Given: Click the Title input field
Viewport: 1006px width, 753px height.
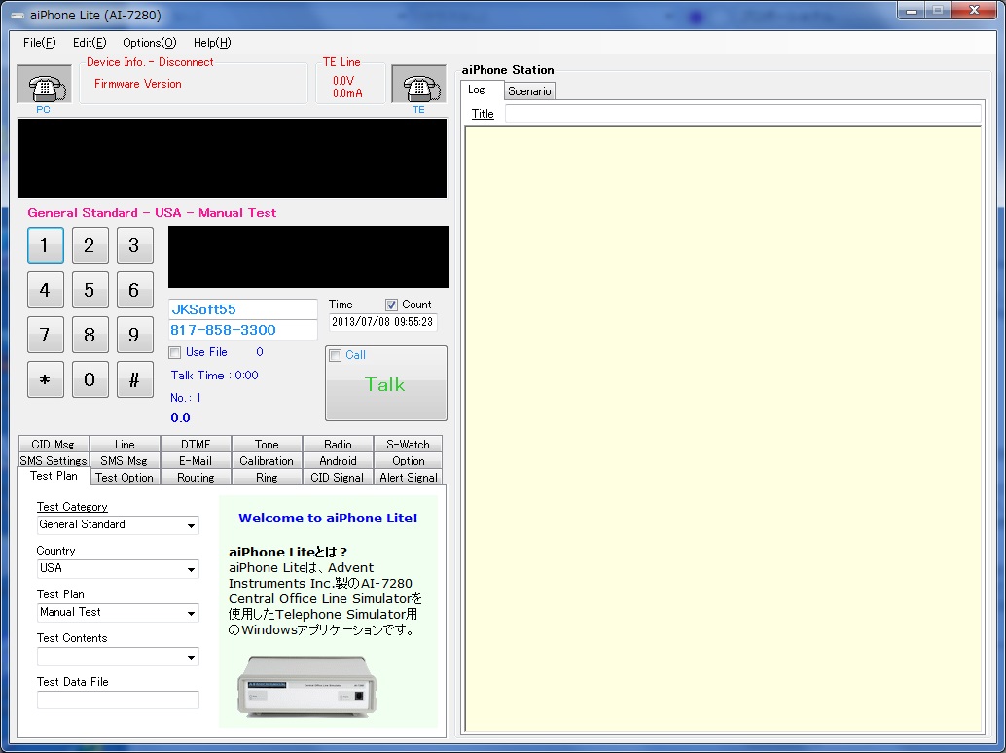Looking at the screenshot, I should point(743,114).
